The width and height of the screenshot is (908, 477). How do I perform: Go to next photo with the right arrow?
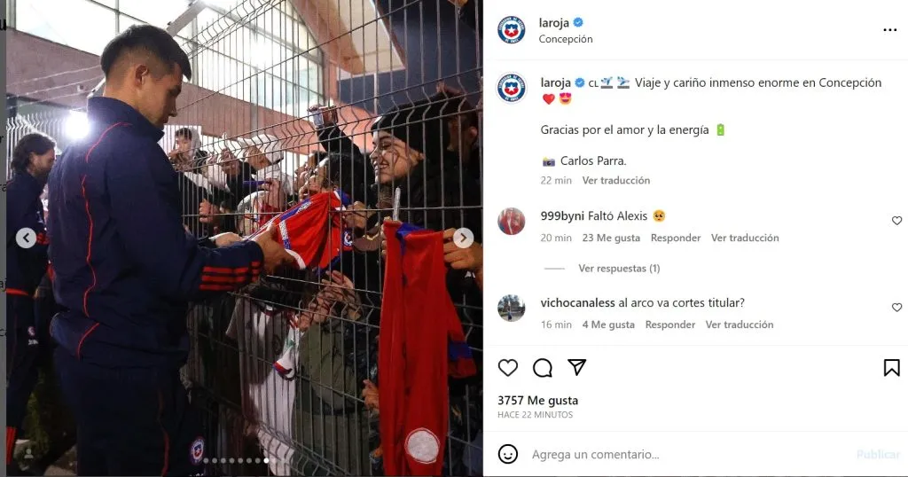(463, 238)
